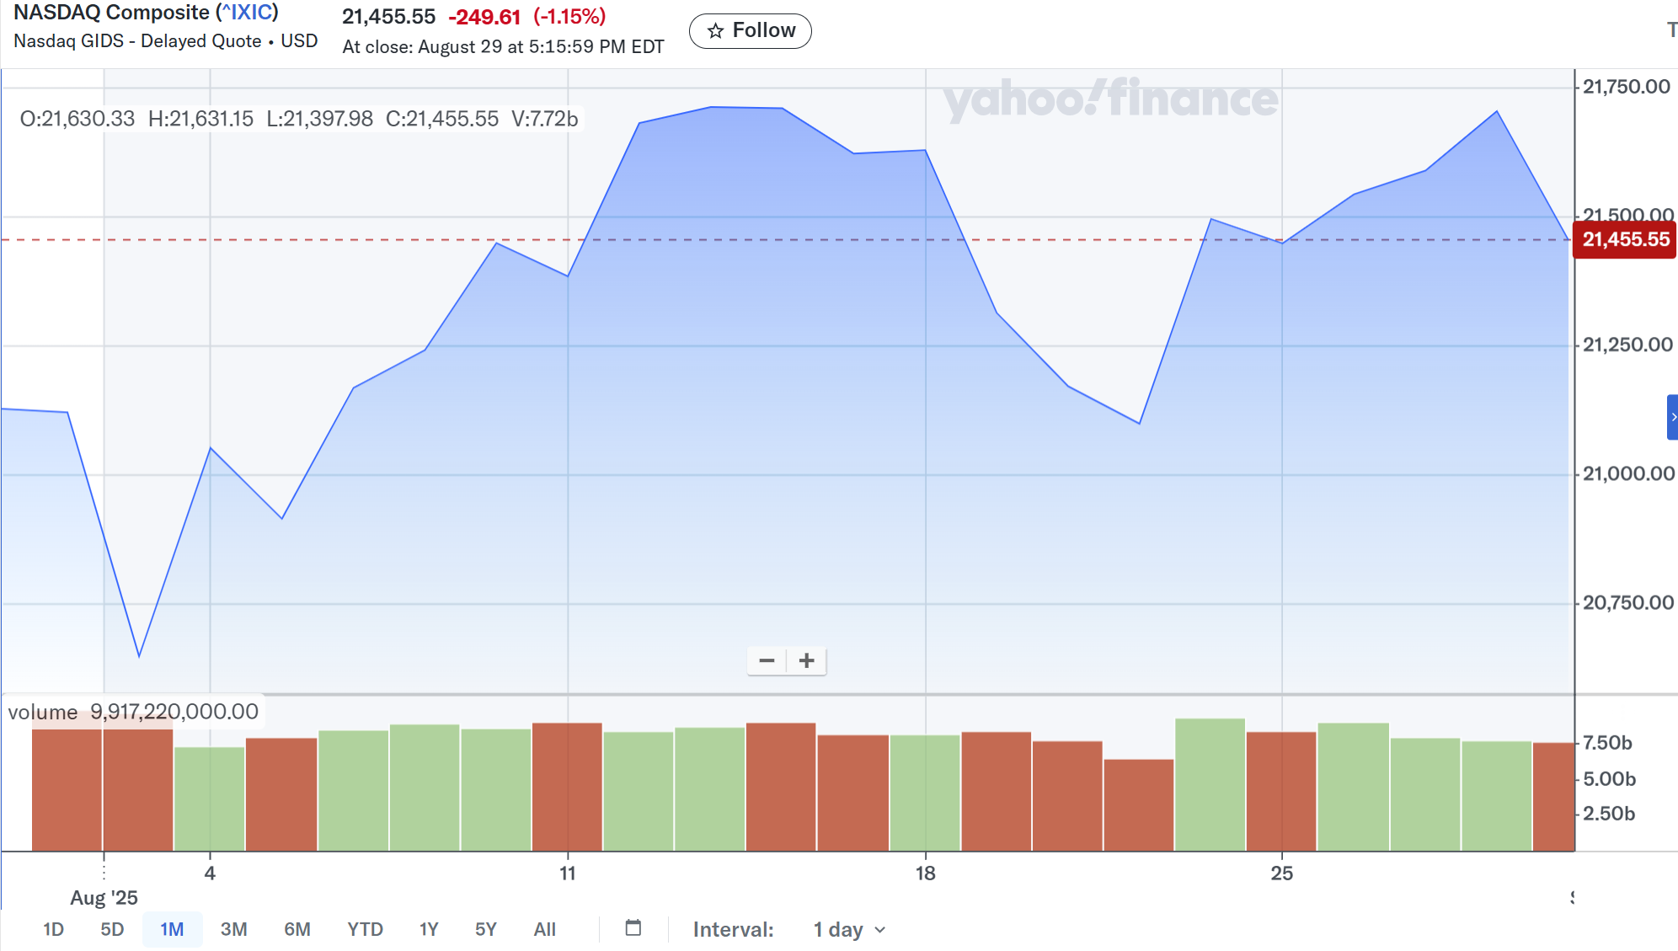Open the ^IXIC ticker link
1678x951 pixels.
[247, 13]
